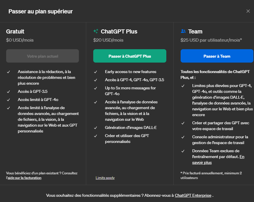
Task: Click checkmark beside Limites plus élevées
Action: click(183, 86)
